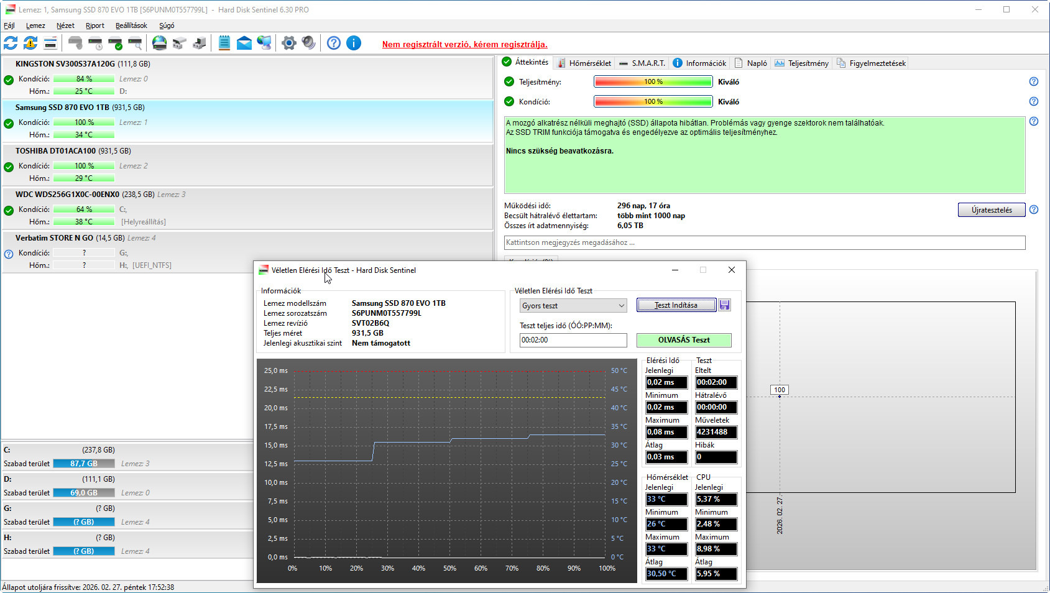The height and width of the screenshot is (593, 1050).
Task: Click the red unregistered version registration link
Action: pos(465,44)
